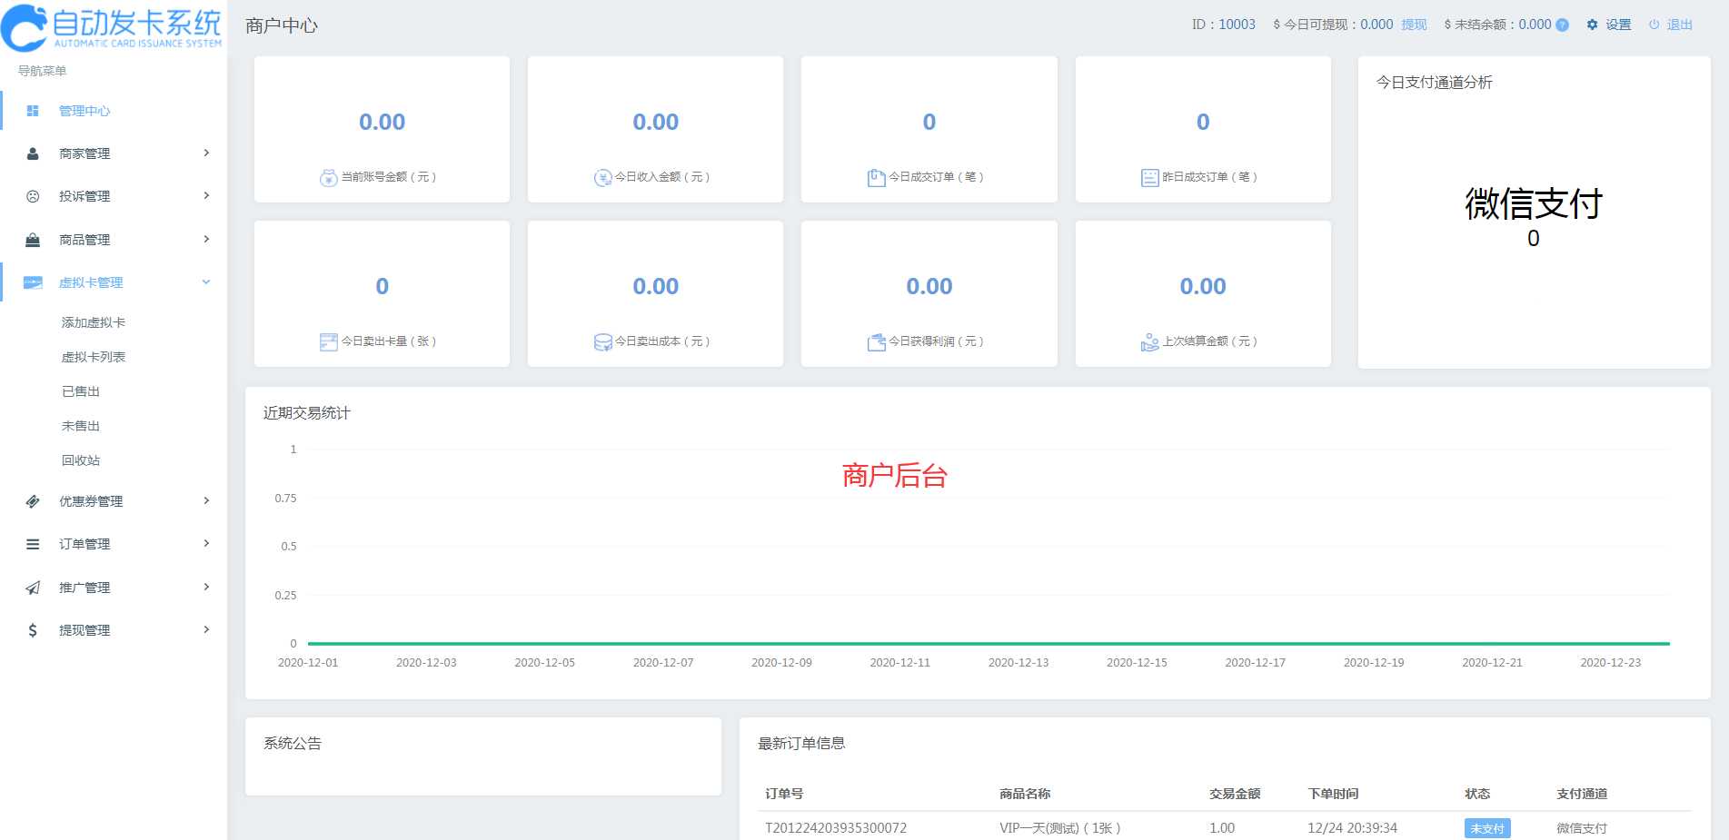Expand the 商品管理 chevron
The width and height of the screenshot is (1729, 840).
point(206,239)
